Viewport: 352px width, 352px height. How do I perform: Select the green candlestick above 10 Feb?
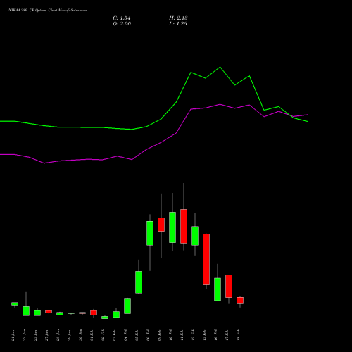(172, 227)
